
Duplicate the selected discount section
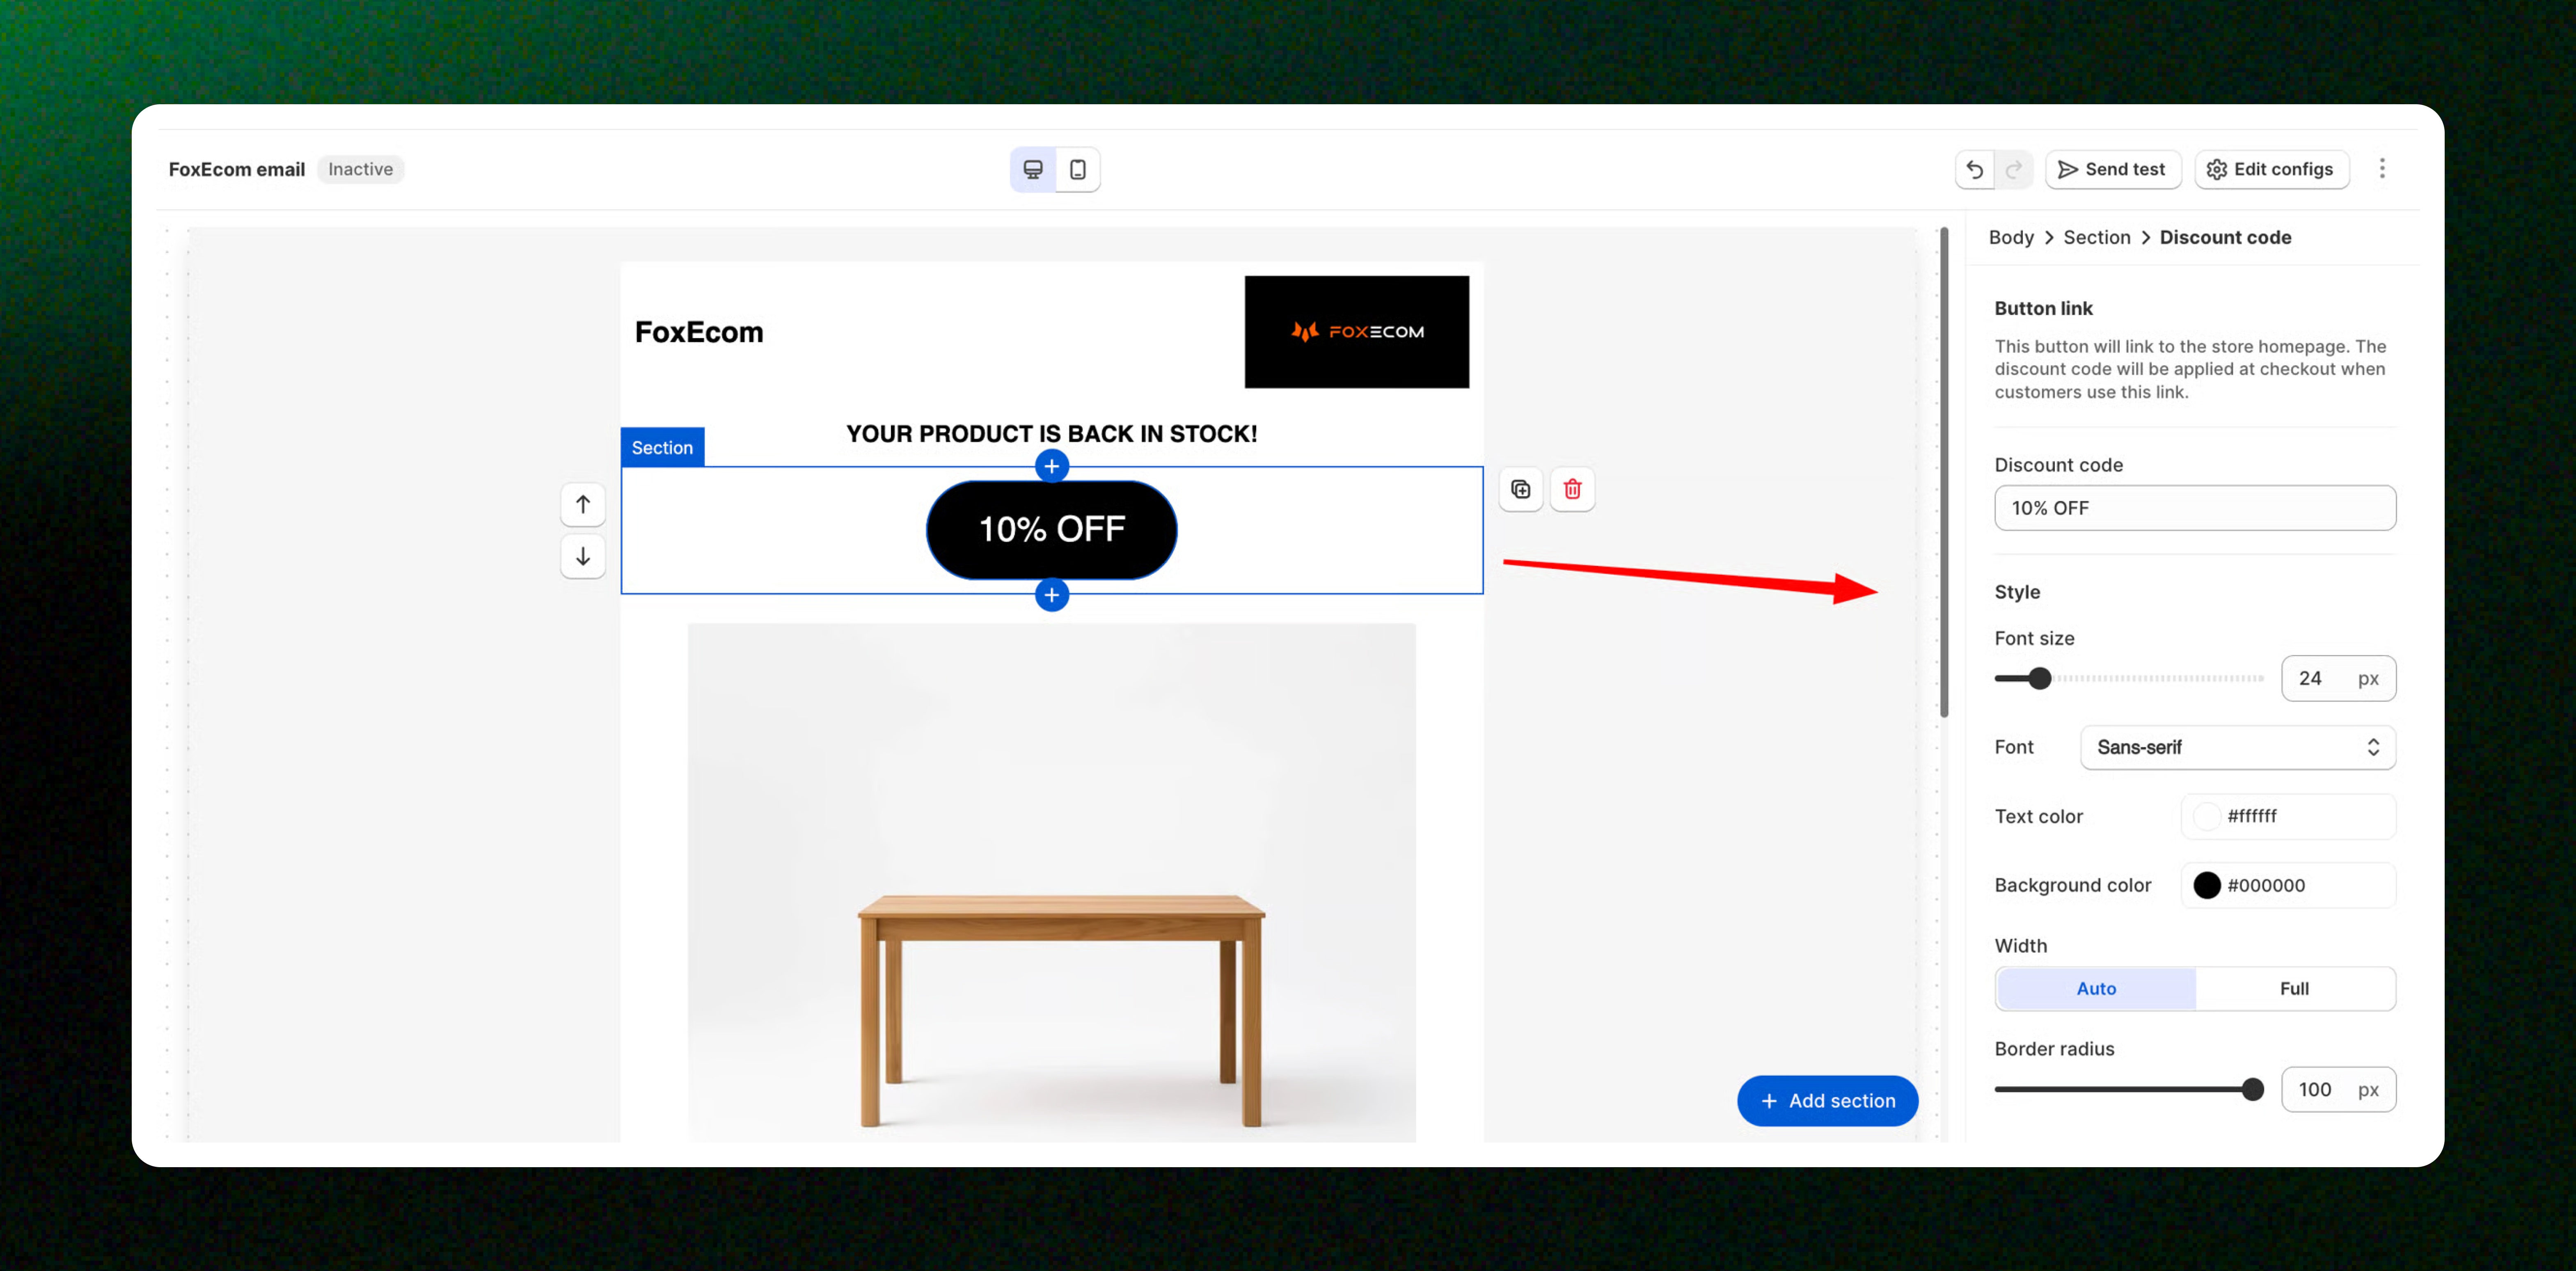point(1520,489)
